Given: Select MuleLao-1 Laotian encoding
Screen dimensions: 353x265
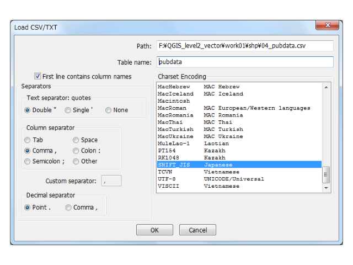Looking at the screenshot, I should 239,144.
